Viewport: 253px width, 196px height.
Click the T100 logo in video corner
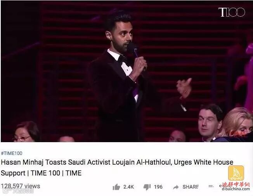(232, 12)
